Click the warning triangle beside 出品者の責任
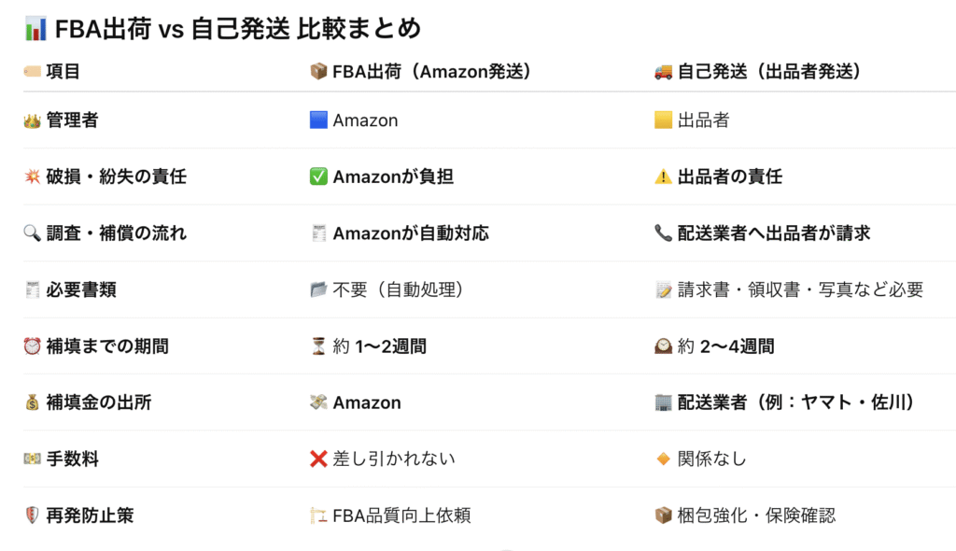Viewport: 956px width, 551px height. pos(663,177)
